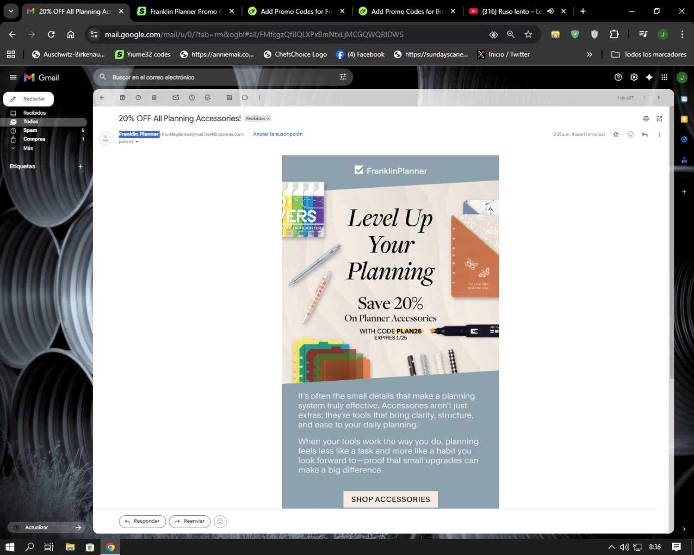Viewport: 694px width, 555px height.
Task: Open Gmail settings gear
Action: 634,77
